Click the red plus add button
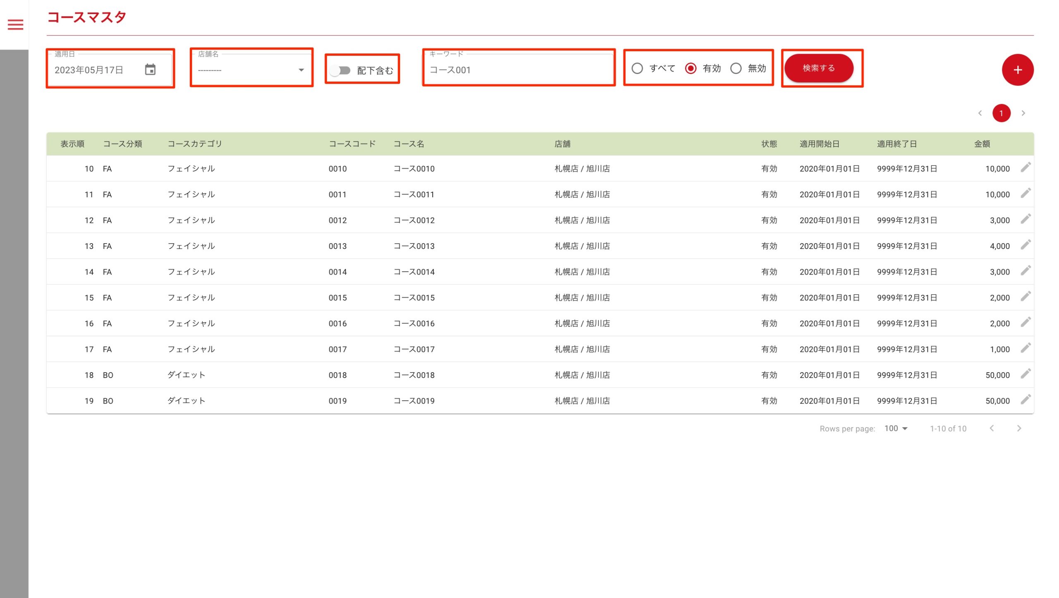This screenshot has height=598, width=1059. [1017, 70]
